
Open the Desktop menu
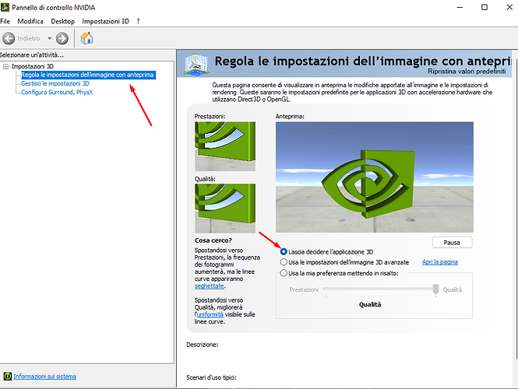point(63,21)
